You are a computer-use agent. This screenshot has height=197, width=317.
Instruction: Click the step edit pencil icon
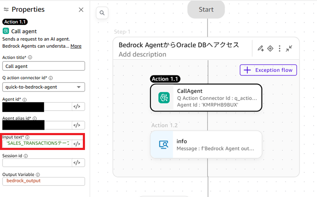(261, 48)
